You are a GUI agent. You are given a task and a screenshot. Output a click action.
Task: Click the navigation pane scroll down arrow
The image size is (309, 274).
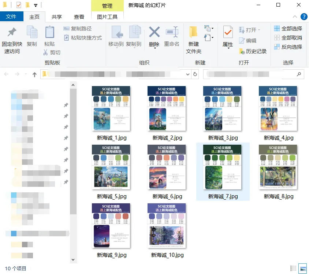73,260
